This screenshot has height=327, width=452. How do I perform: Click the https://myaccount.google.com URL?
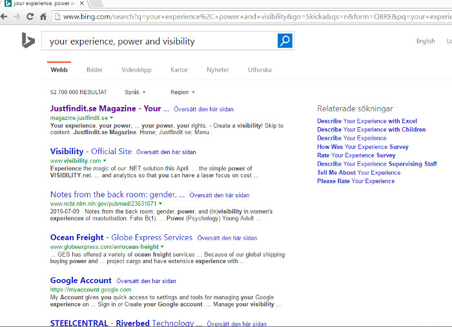point(90,290)
